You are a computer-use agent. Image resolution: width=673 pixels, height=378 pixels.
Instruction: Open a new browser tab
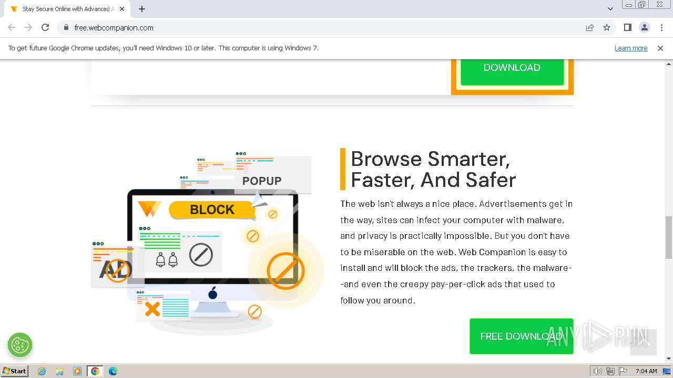(142, 9)
